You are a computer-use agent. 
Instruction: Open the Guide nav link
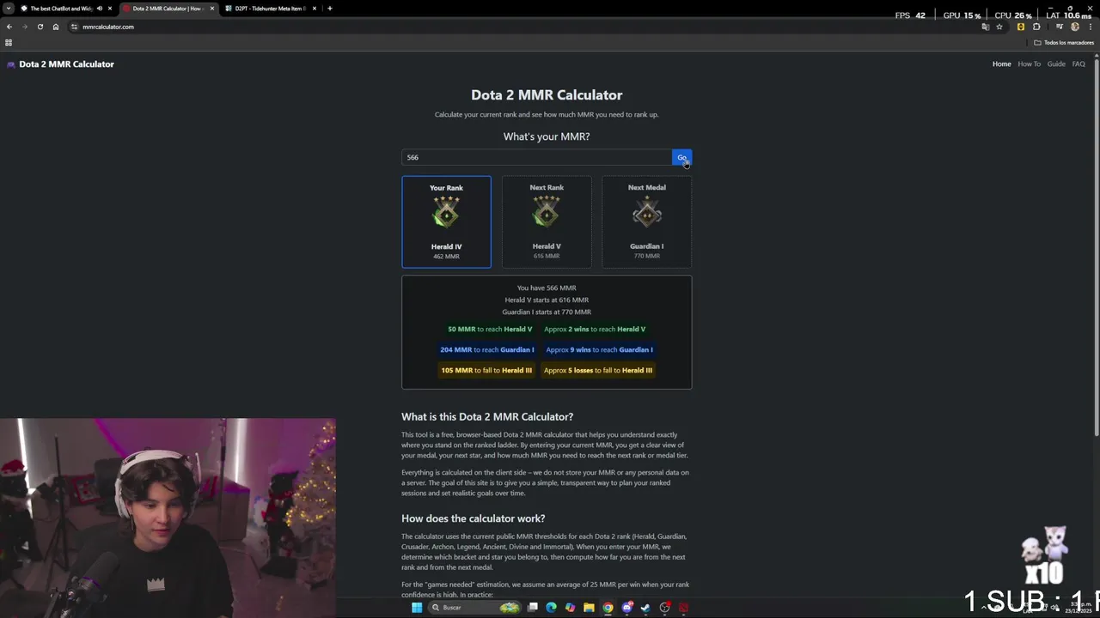pyautogui.click(x=1056, y=64)
